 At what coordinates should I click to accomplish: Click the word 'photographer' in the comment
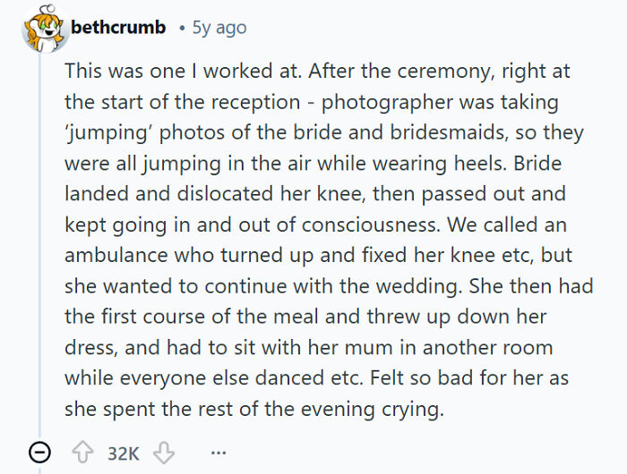coord(384,102)
